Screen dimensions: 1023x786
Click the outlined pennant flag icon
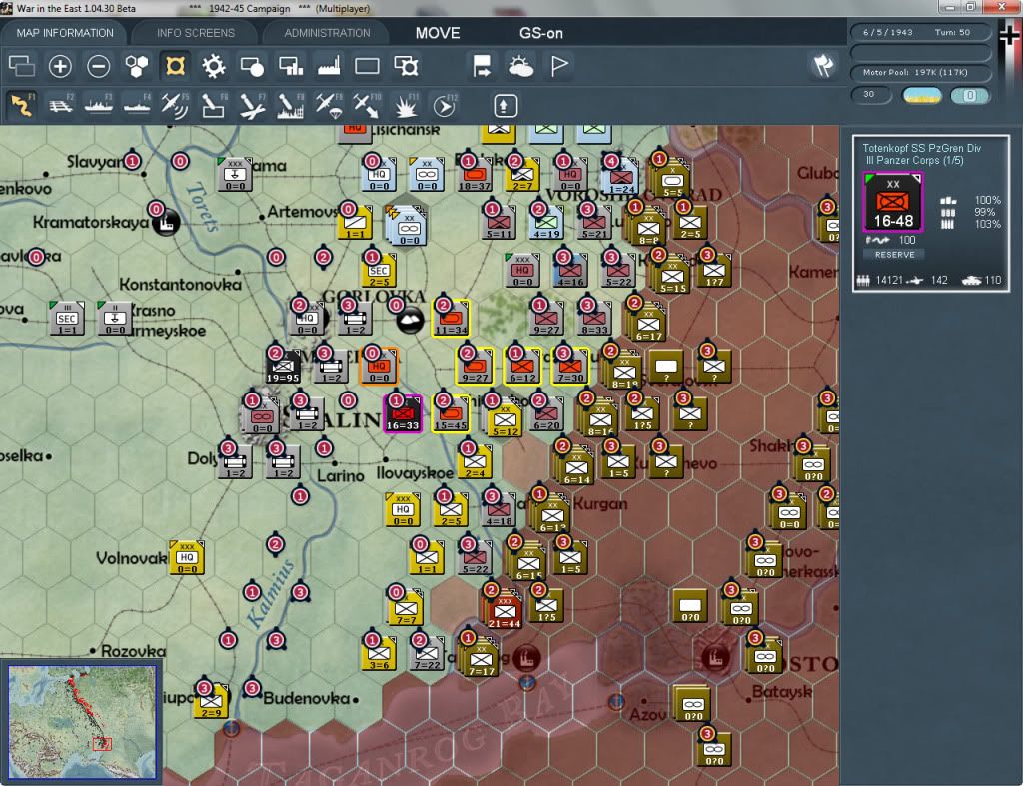[x=559, y=66]
